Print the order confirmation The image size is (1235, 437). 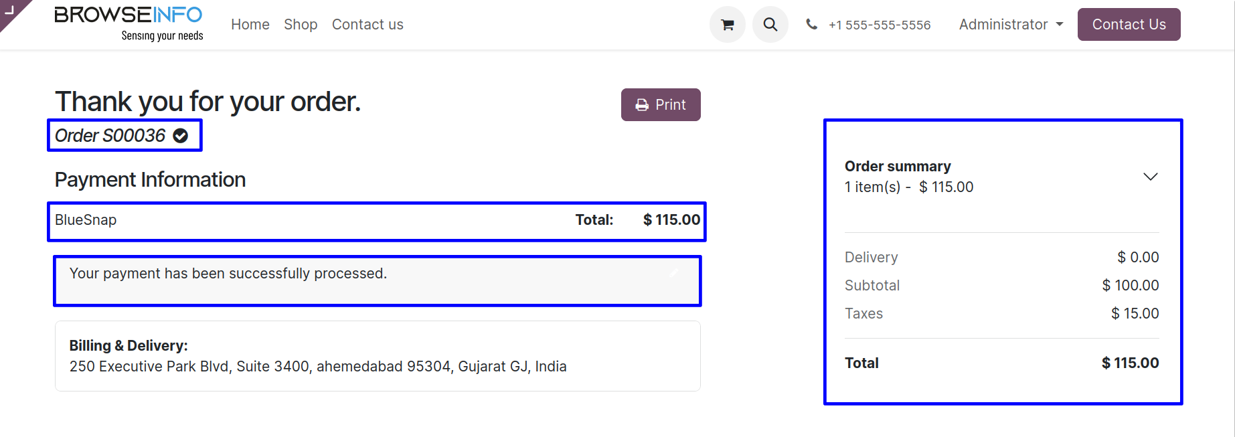661,105
